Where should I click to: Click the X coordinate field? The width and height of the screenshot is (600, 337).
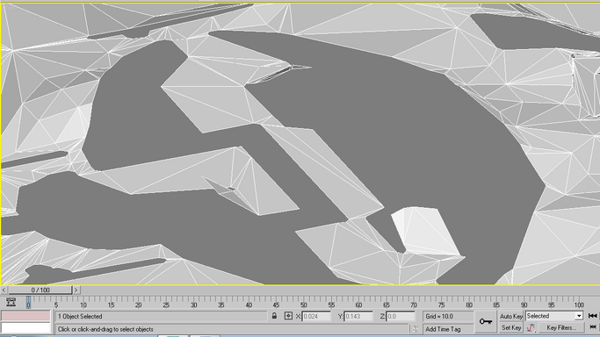(x=316, y=316)
